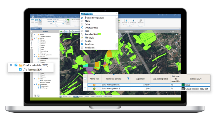Toggle Parcelas IFAP checkbox in callout

coord(20,69)
